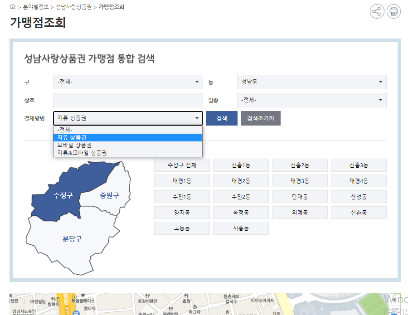408x315 pixels.
Task: Choose 수진1동 district button
Action: coord(182,197)
